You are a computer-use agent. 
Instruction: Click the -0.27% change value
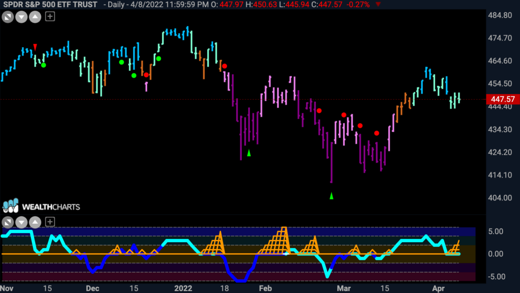358,5
